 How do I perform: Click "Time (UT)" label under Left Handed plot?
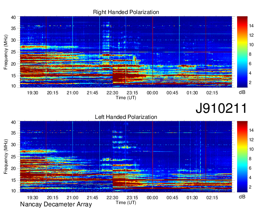pyautogui.click(x=126, y=203)
